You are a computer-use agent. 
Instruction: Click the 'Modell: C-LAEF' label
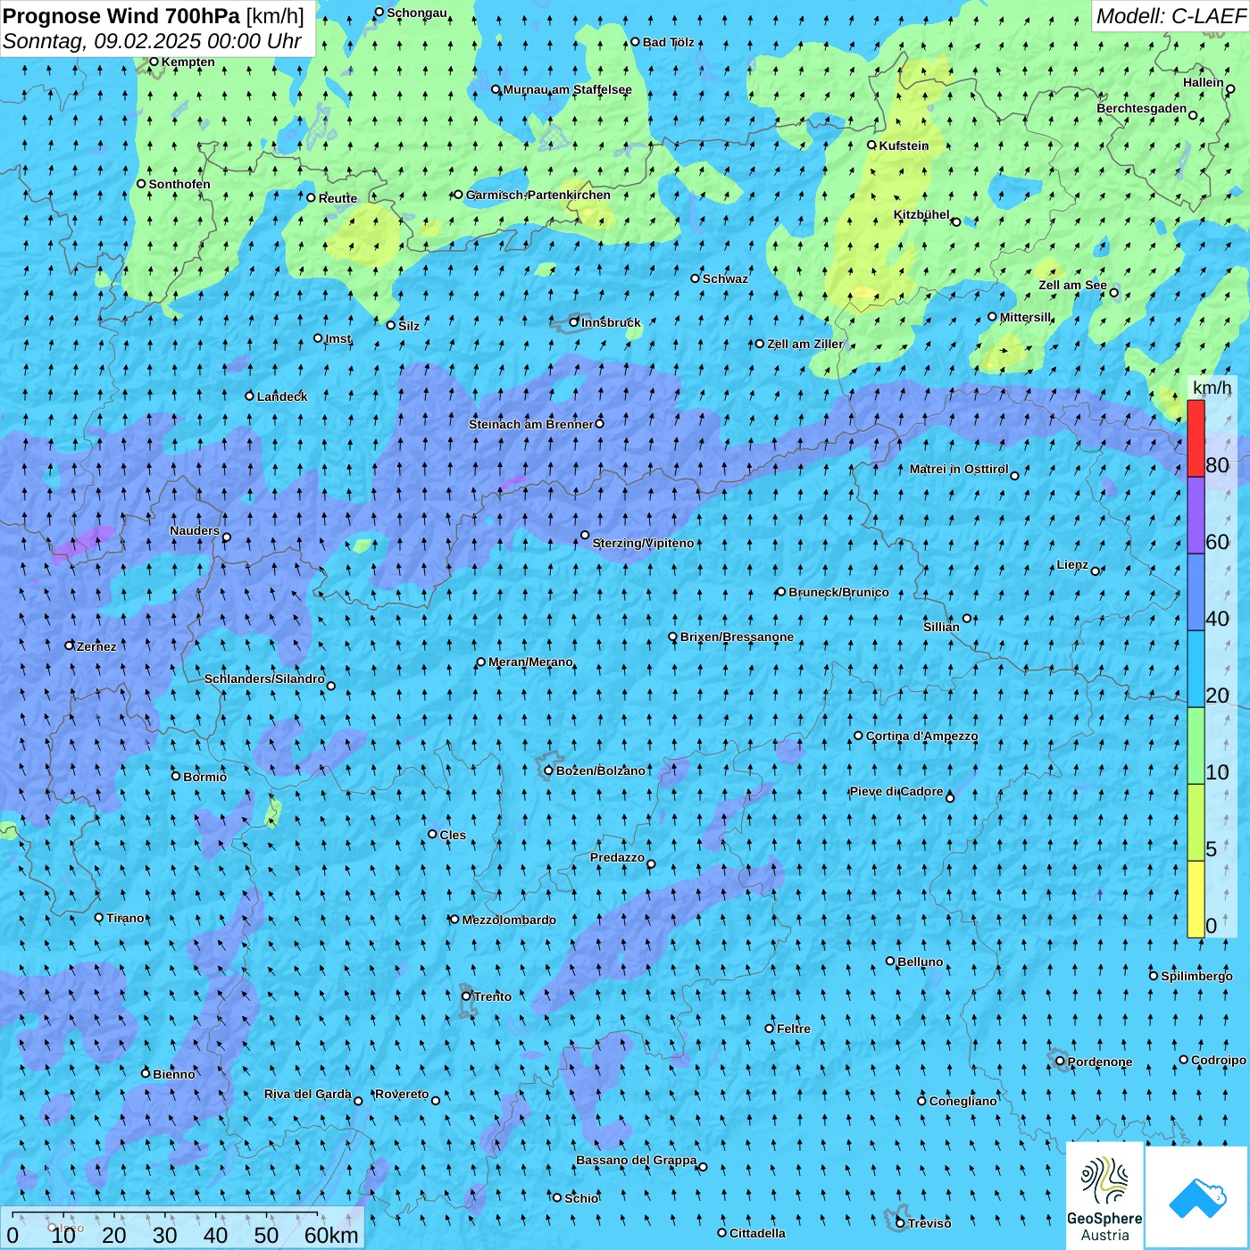coord(1171,16)
